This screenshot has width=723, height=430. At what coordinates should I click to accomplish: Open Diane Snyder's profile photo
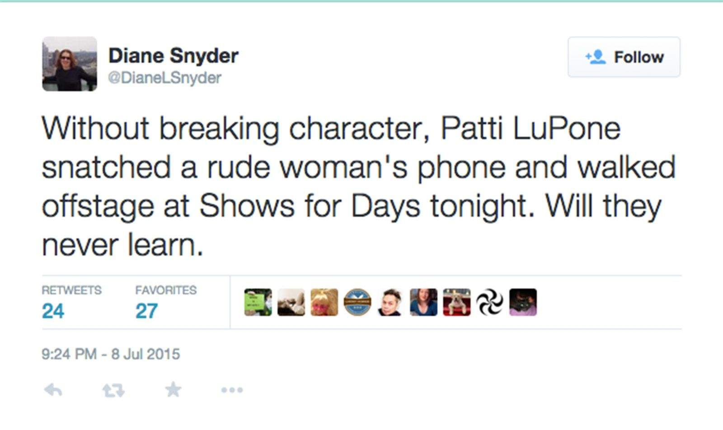pos(70,64)
